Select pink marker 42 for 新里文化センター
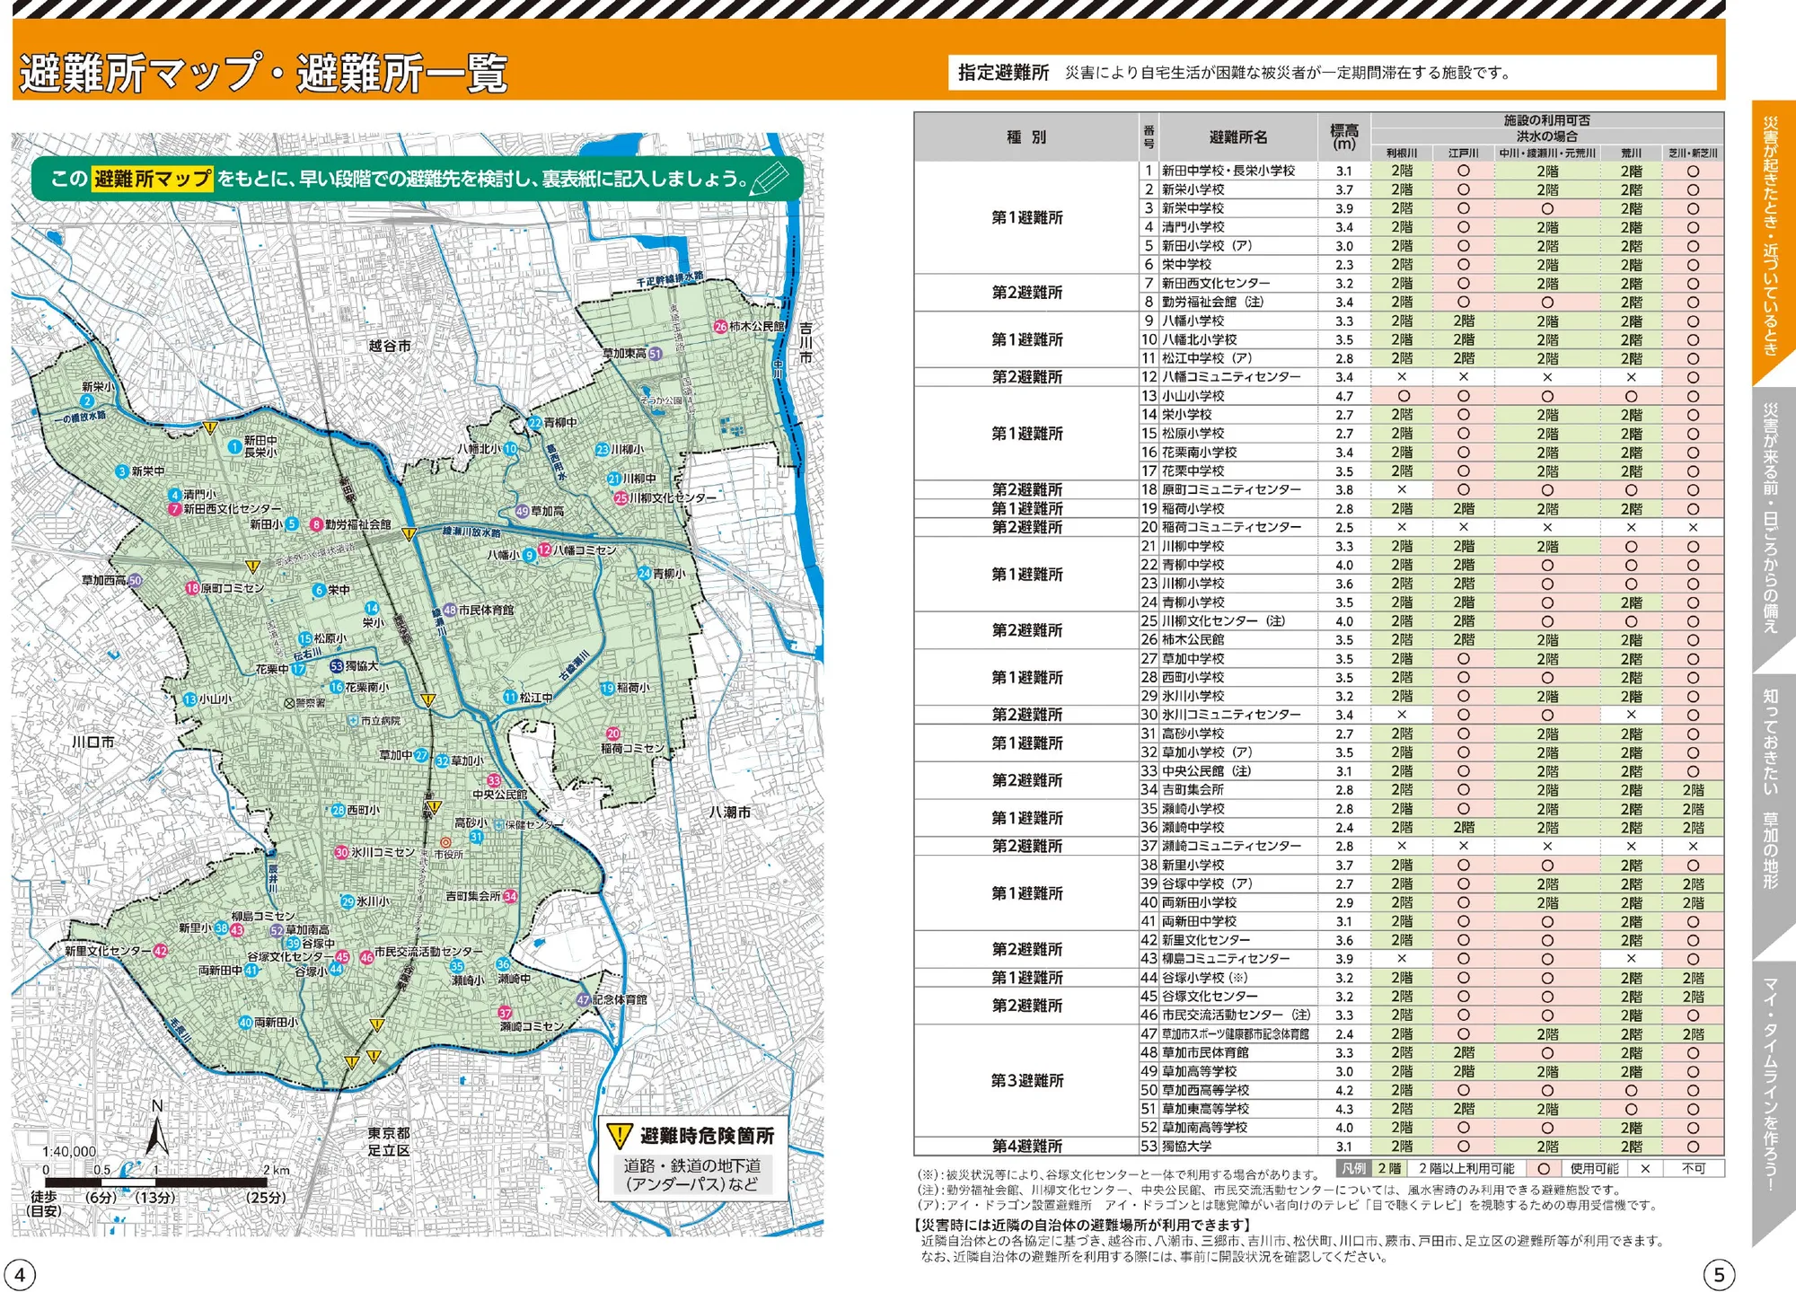Viewport: 1796px width, 1292px height. pos(160,951)
